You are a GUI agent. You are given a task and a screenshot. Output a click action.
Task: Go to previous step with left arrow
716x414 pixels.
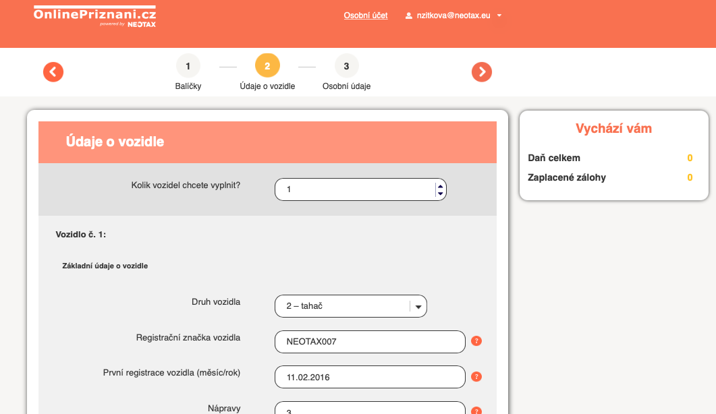53,72
